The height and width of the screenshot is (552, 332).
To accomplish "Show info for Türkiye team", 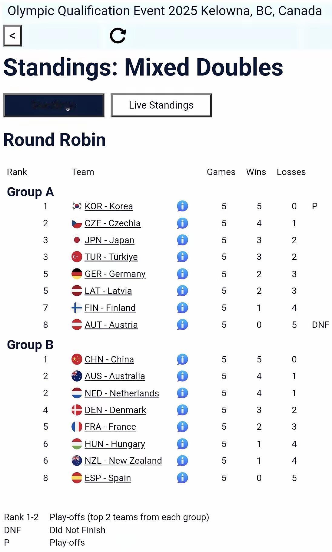I will coord(182,257).
